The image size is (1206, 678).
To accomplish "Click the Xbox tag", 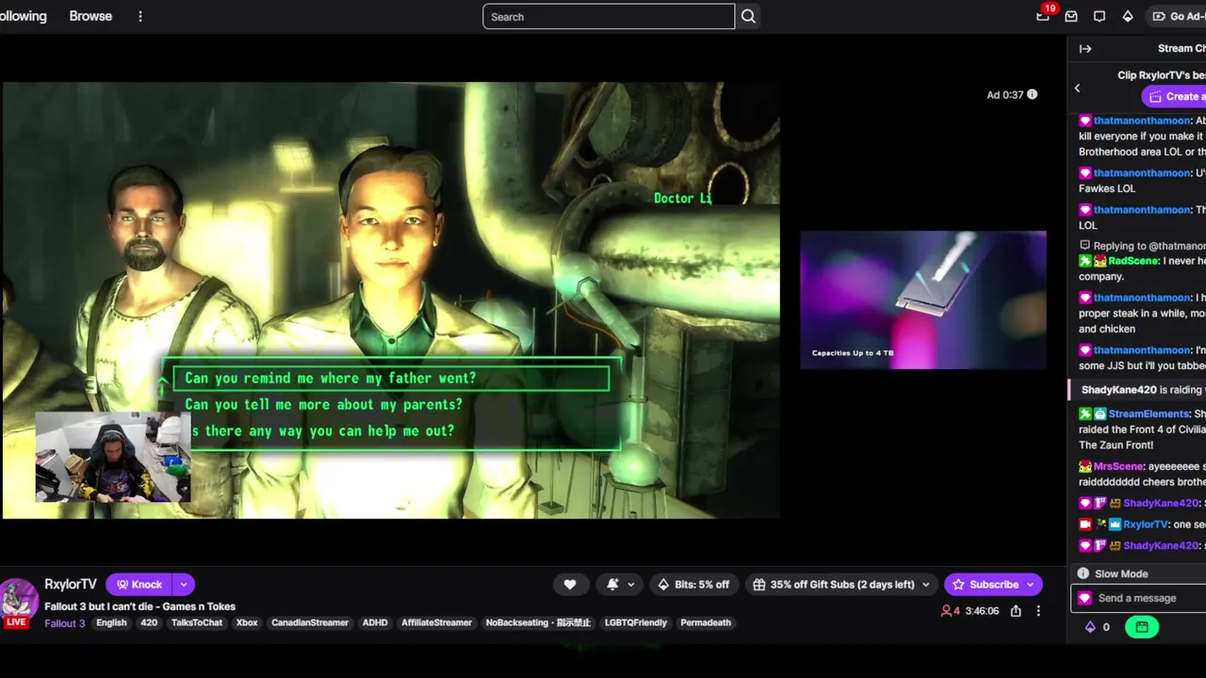I will coord(247,623).
